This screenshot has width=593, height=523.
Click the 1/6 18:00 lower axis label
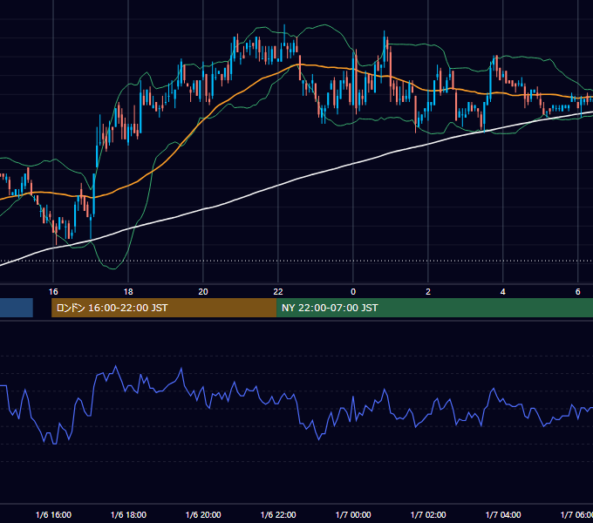pos(128,514)
